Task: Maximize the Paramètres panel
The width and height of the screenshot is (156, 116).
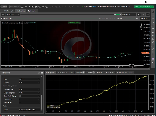Action: click(x=42, y=73)
